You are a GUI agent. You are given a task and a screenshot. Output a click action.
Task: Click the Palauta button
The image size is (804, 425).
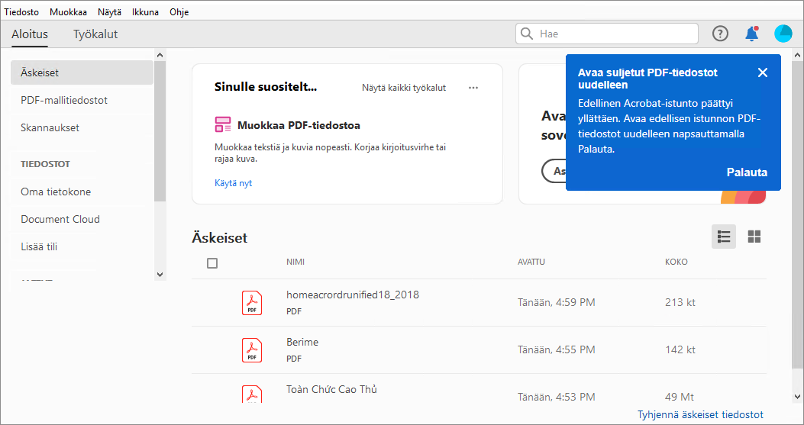(x=747, y=172)
